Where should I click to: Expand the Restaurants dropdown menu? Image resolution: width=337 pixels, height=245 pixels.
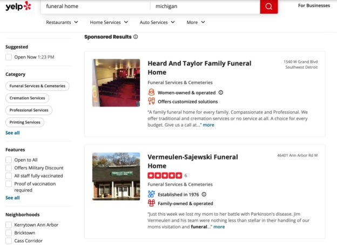pyautogui.click(x=62, y=22)
